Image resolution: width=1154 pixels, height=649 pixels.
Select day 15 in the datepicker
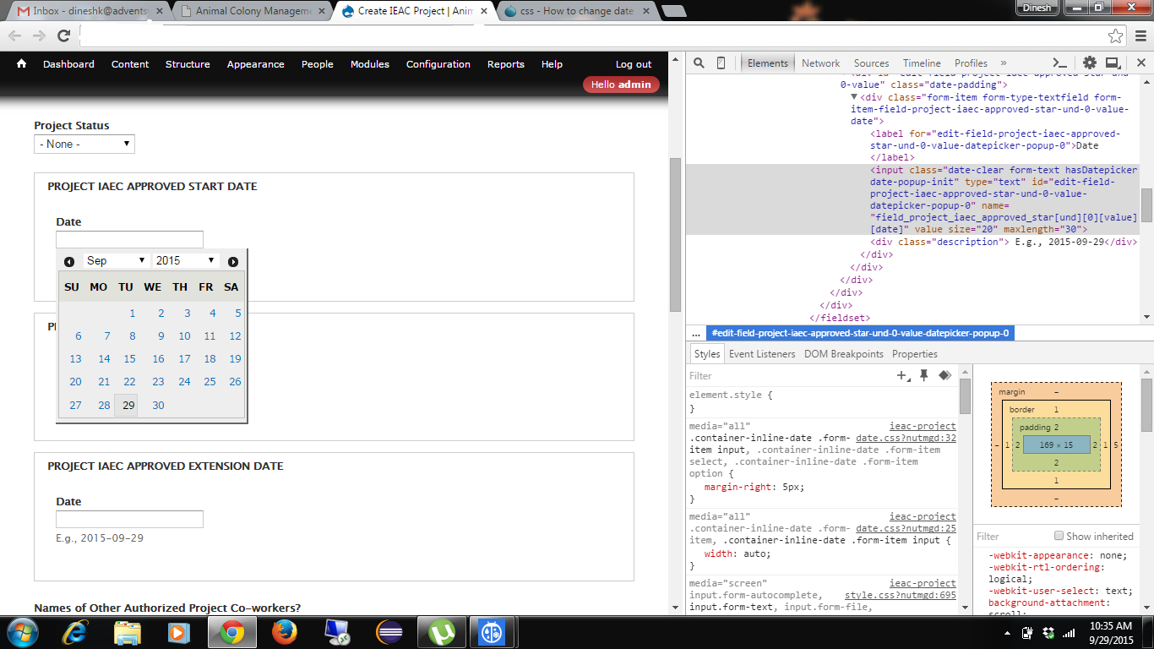tap(129, 358)
